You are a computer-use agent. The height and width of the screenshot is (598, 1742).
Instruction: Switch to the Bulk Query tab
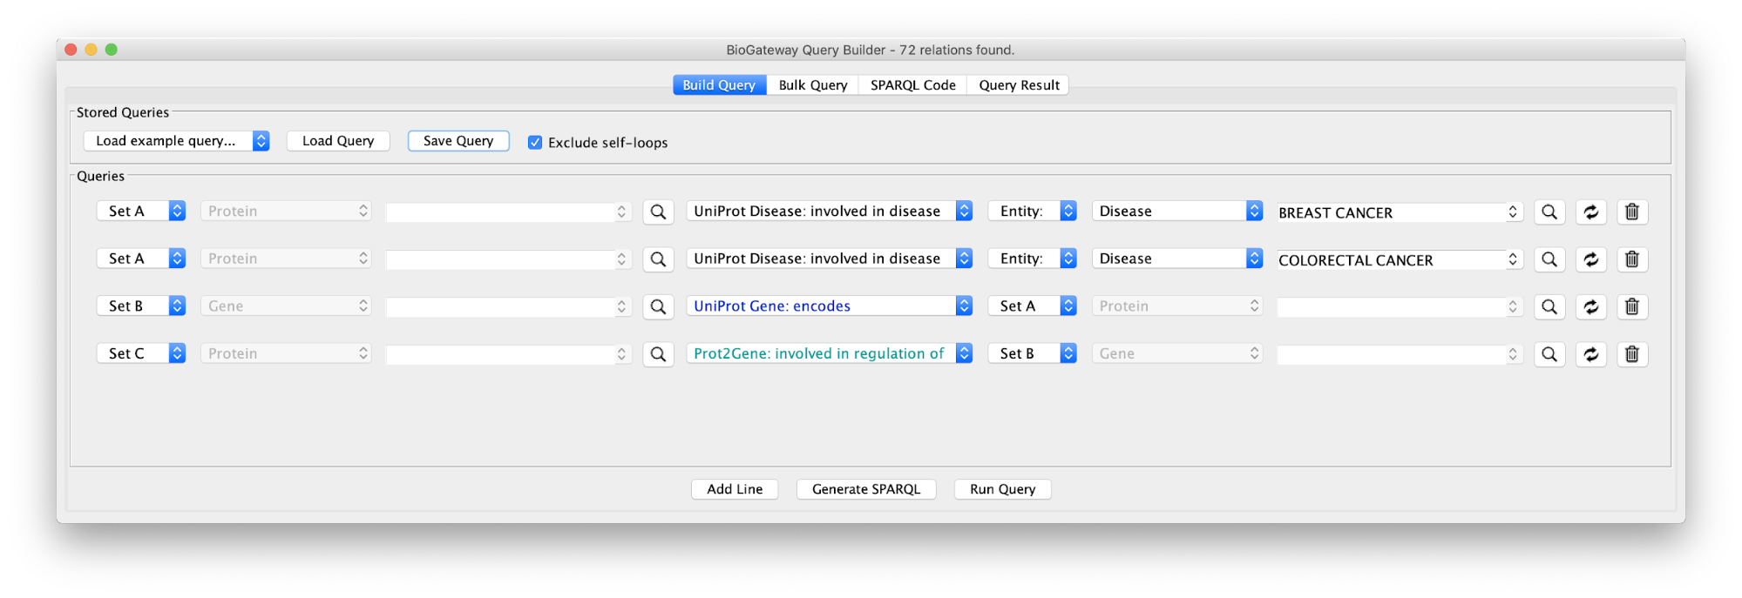tap(812, 85)
